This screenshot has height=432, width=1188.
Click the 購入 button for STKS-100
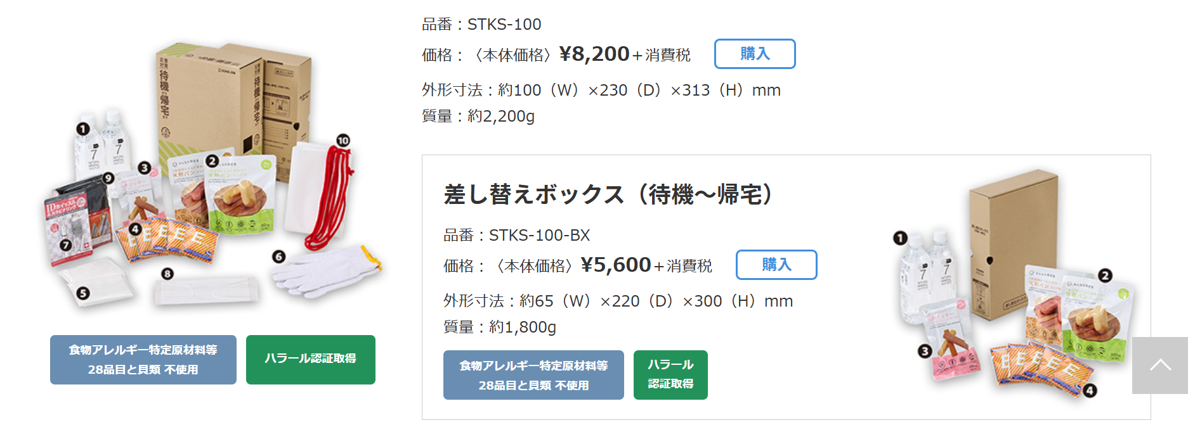(x=754, y=54)
